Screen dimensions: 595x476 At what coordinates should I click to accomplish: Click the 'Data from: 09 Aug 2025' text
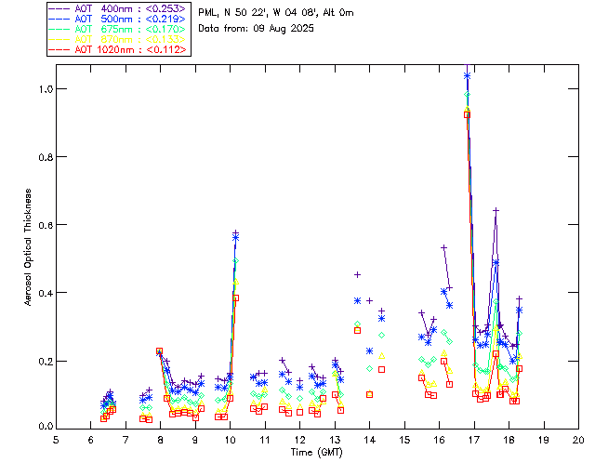point(257,29)
